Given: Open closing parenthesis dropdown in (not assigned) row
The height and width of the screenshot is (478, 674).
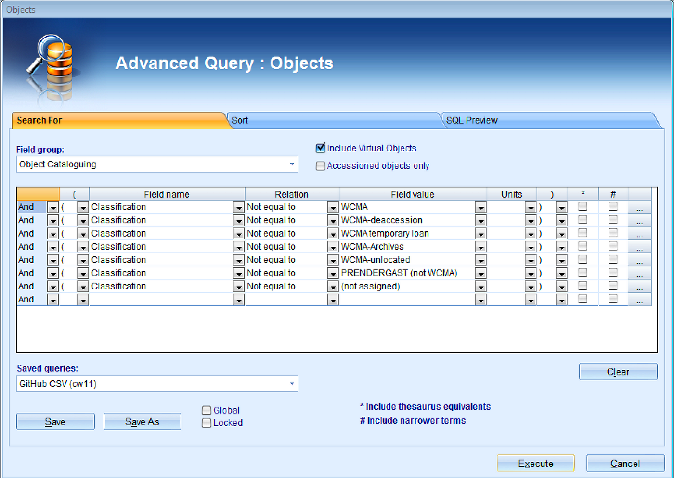Looking at the screenshot, I should click(561, 287).
